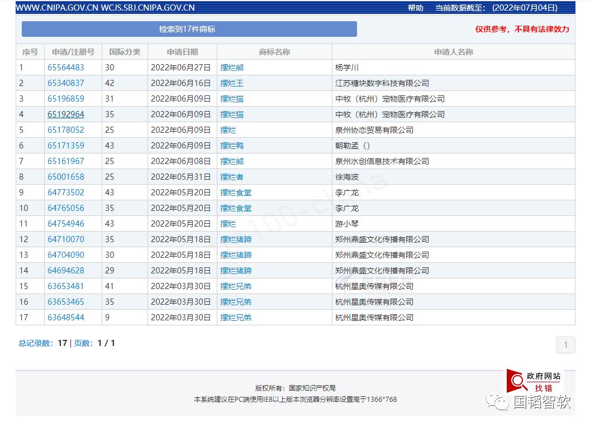The width and height of the screenshot is (590, 428).
Task: Click application number 64754946
Action: click(66, 224)
